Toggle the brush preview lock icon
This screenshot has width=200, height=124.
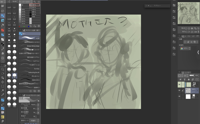coord(38,101)
